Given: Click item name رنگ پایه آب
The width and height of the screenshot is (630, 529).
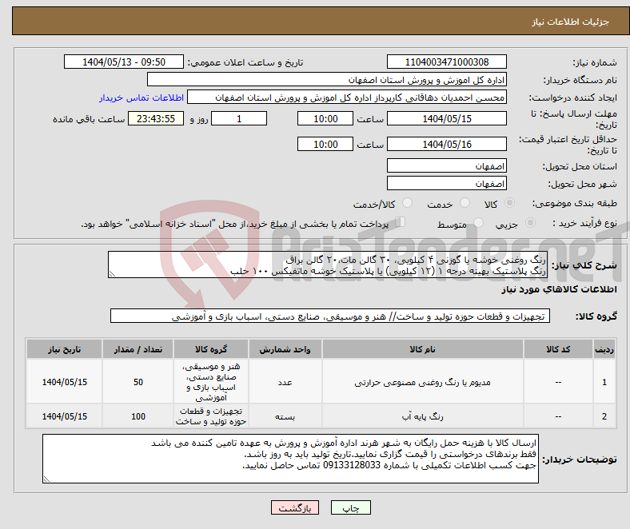Looking at the screenshot, I should click(x=423, y=416).
